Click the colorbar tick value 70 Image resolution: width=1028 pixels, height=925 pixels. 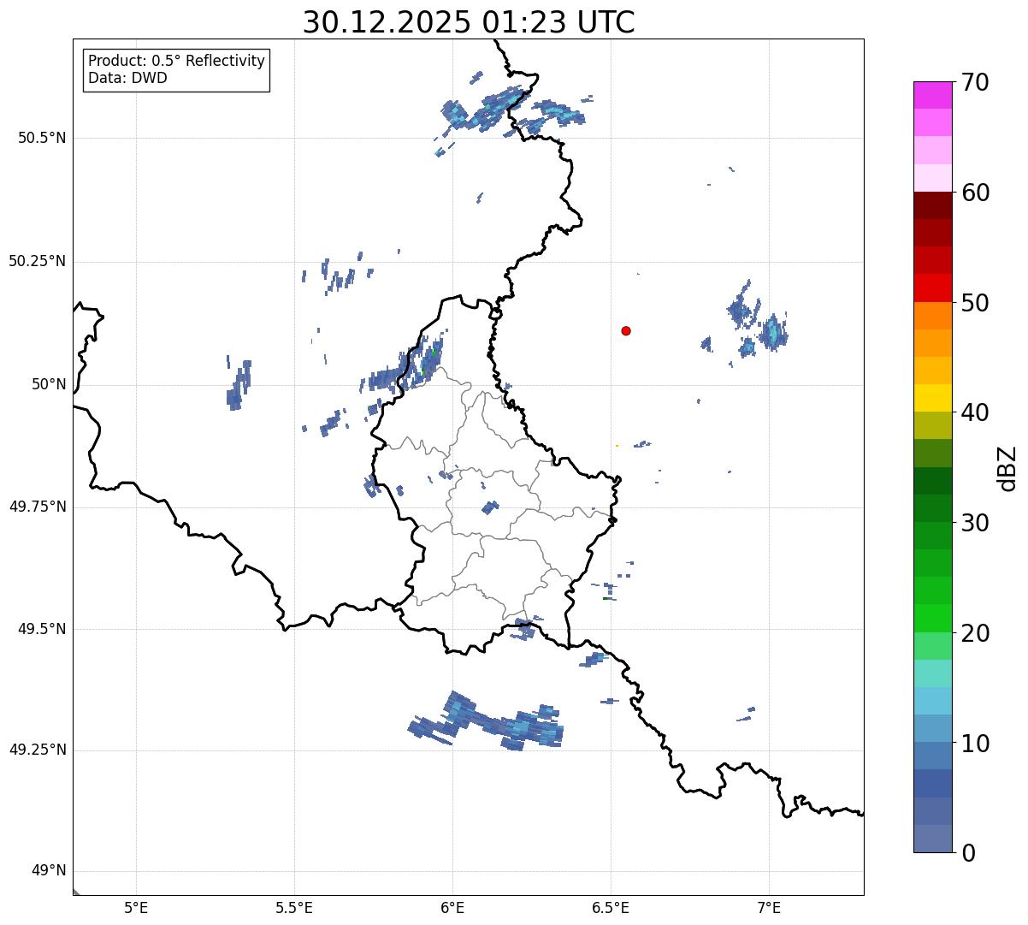pyautogui.click(x=976, y=82)
